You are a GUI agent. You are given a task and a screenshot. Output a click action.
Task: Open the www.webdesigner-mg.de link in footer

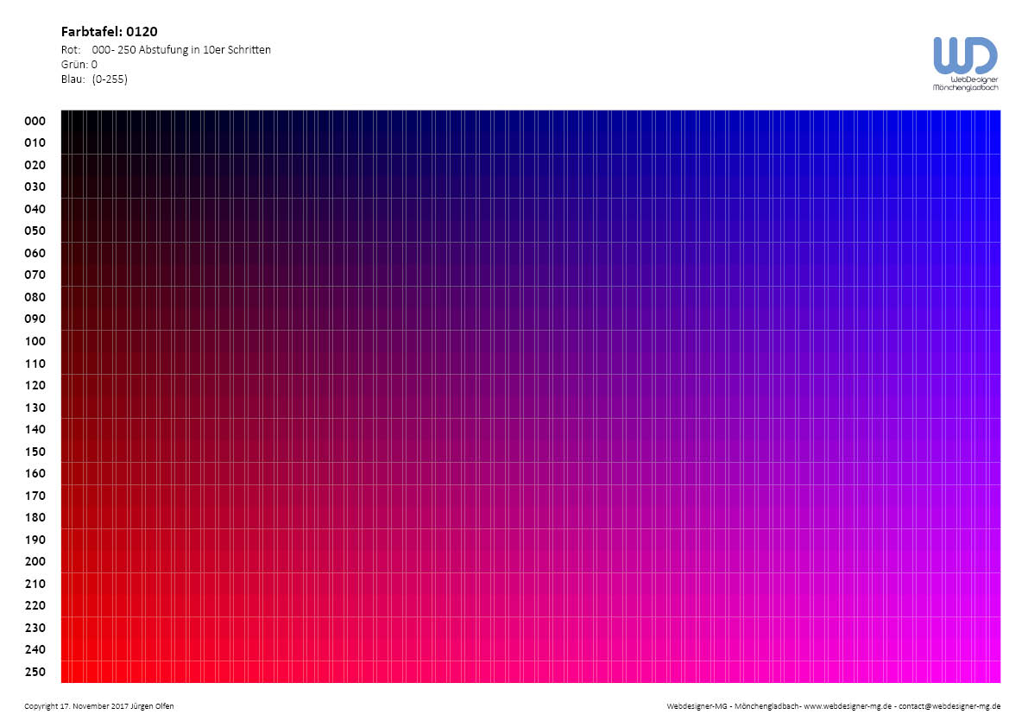(848, 706)
